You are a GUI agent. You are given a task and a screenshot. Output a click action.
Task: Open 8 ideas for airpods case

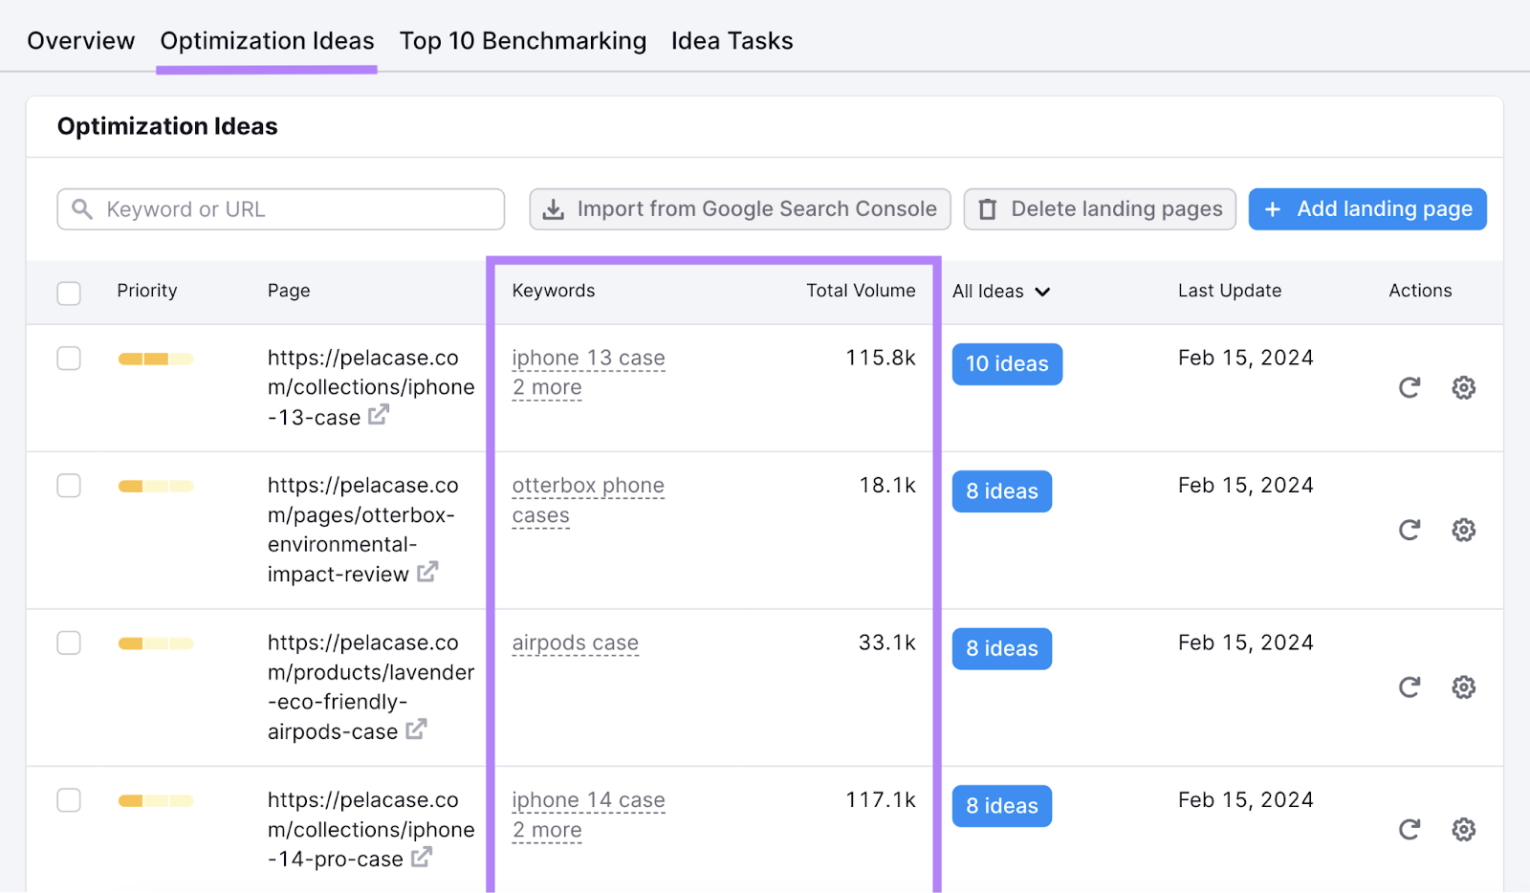click(1002, 649)
